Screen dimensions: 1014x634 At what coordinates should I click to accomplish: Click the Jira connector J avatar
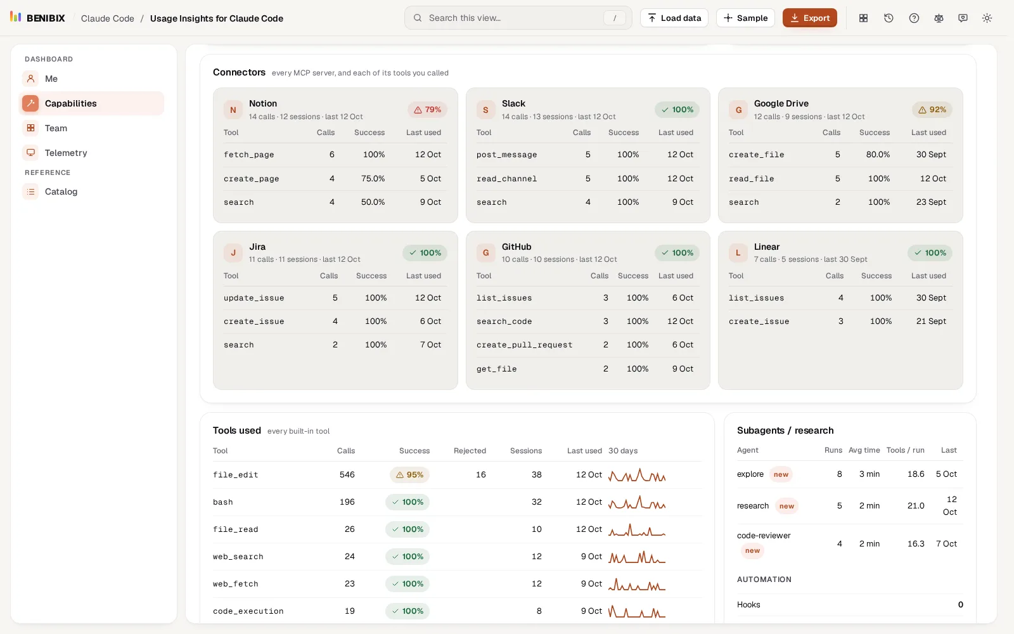coord(233,253)
